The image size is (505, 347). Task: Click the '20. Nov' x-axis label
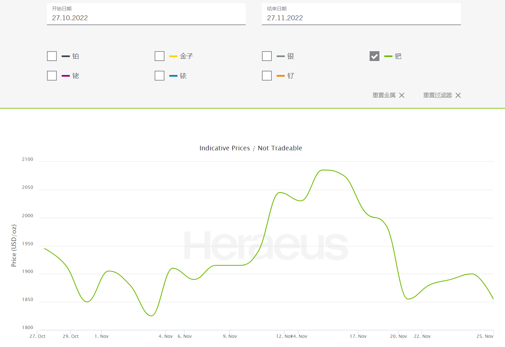(399, 336)
